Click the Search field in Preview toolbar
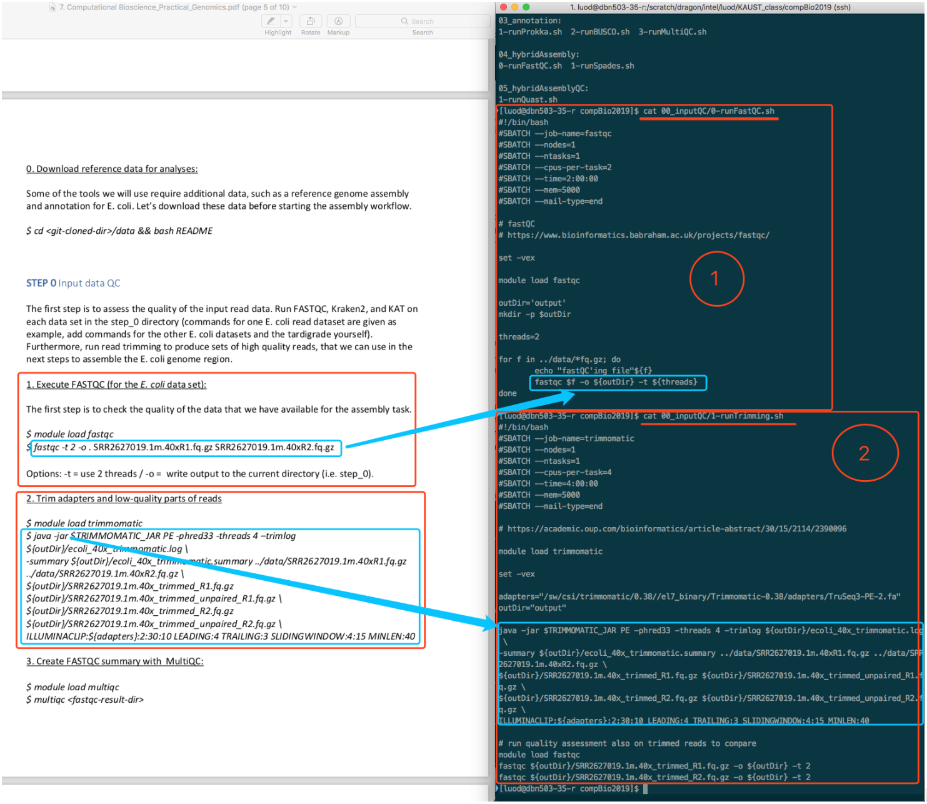Image resolution: width=927 pixels, height=804 pixels. tap(423, 21)
